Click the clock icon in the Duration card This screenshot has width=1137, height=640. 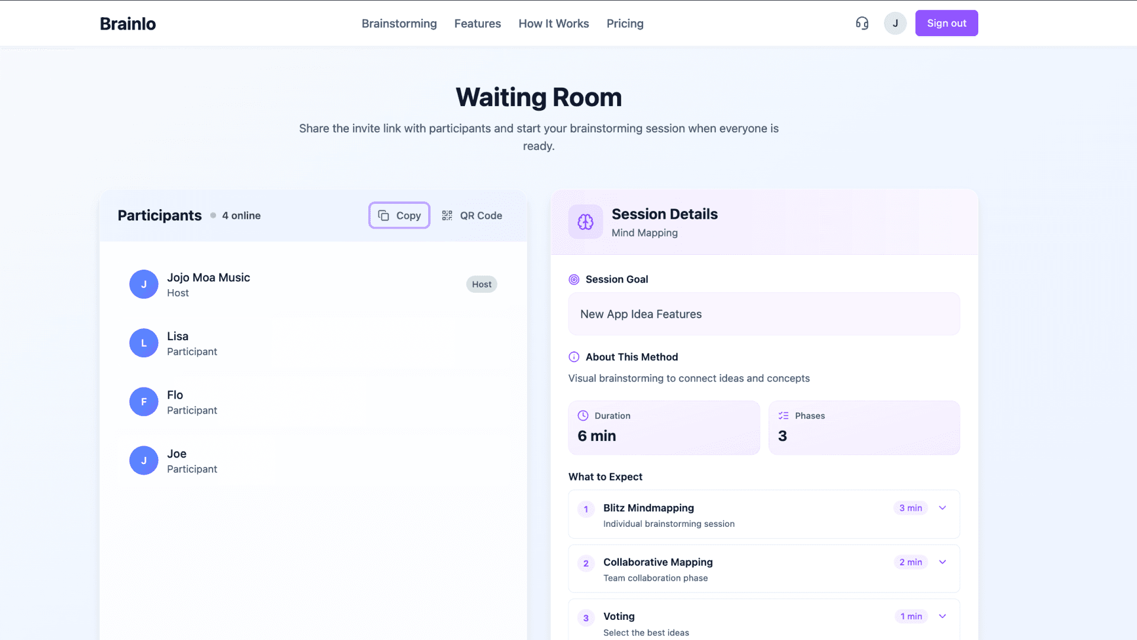pyautogui.click(x=583, y=415)
